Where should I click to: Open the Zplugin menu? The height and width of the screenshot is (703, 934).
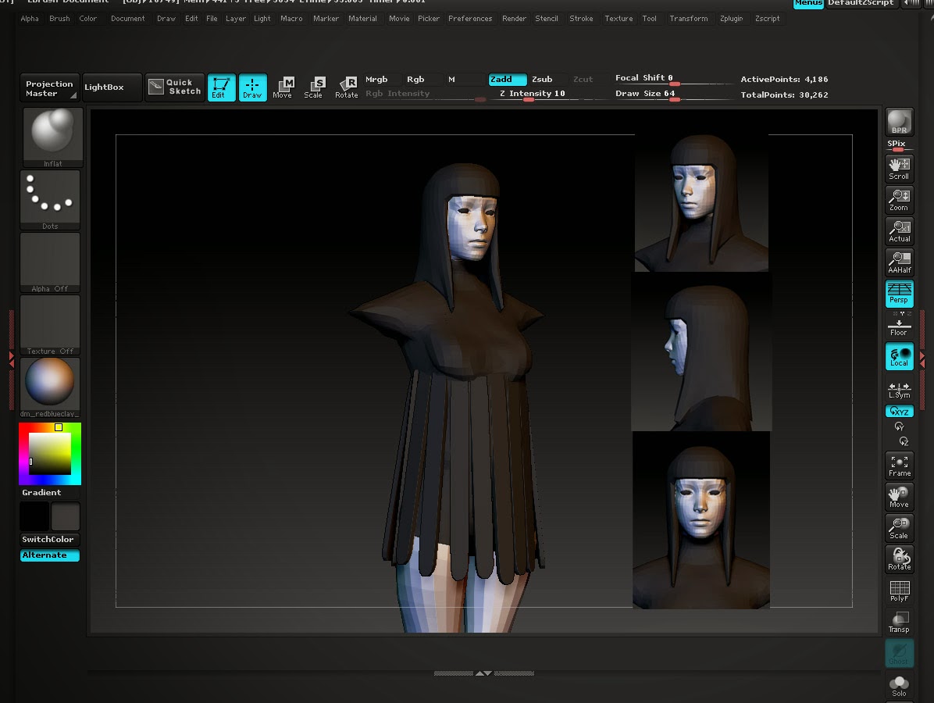click(732, 19)
